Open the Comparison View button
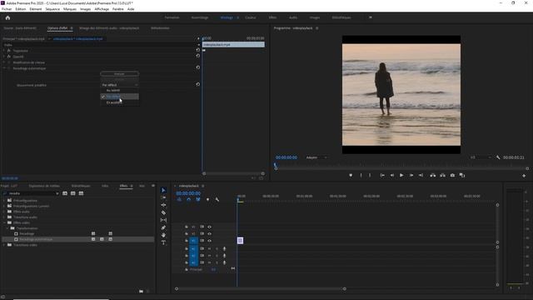Image resolution: width=533 pixels, height=300 pixels. (462, 175)
